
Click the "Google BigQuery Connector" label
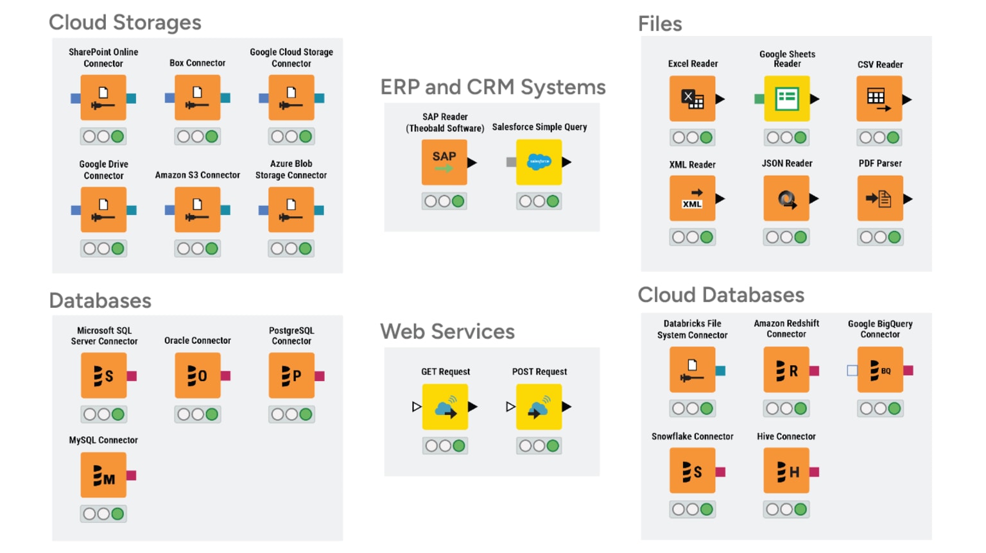click(x=880, y=329)
